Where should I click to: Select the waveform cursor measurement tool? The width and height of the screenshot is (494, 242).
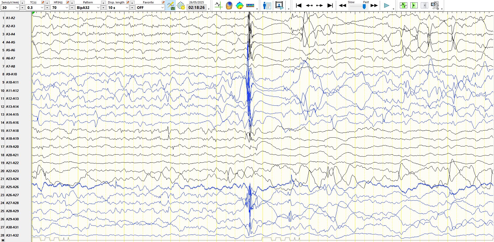(x=219, y=5)
